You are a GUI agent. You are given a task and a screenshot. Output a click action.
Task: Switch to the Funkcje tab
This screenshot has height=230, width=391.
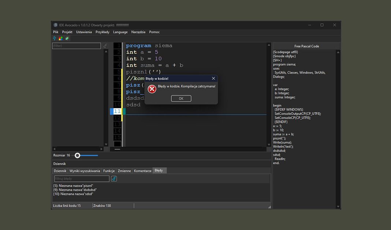[x=109, y=171]
